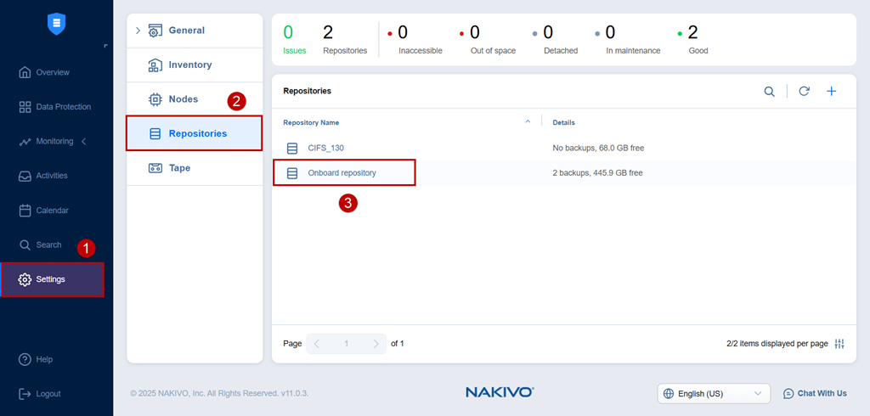Click the General settings icon
Screen dimensions: 870x416
point(155,31)
